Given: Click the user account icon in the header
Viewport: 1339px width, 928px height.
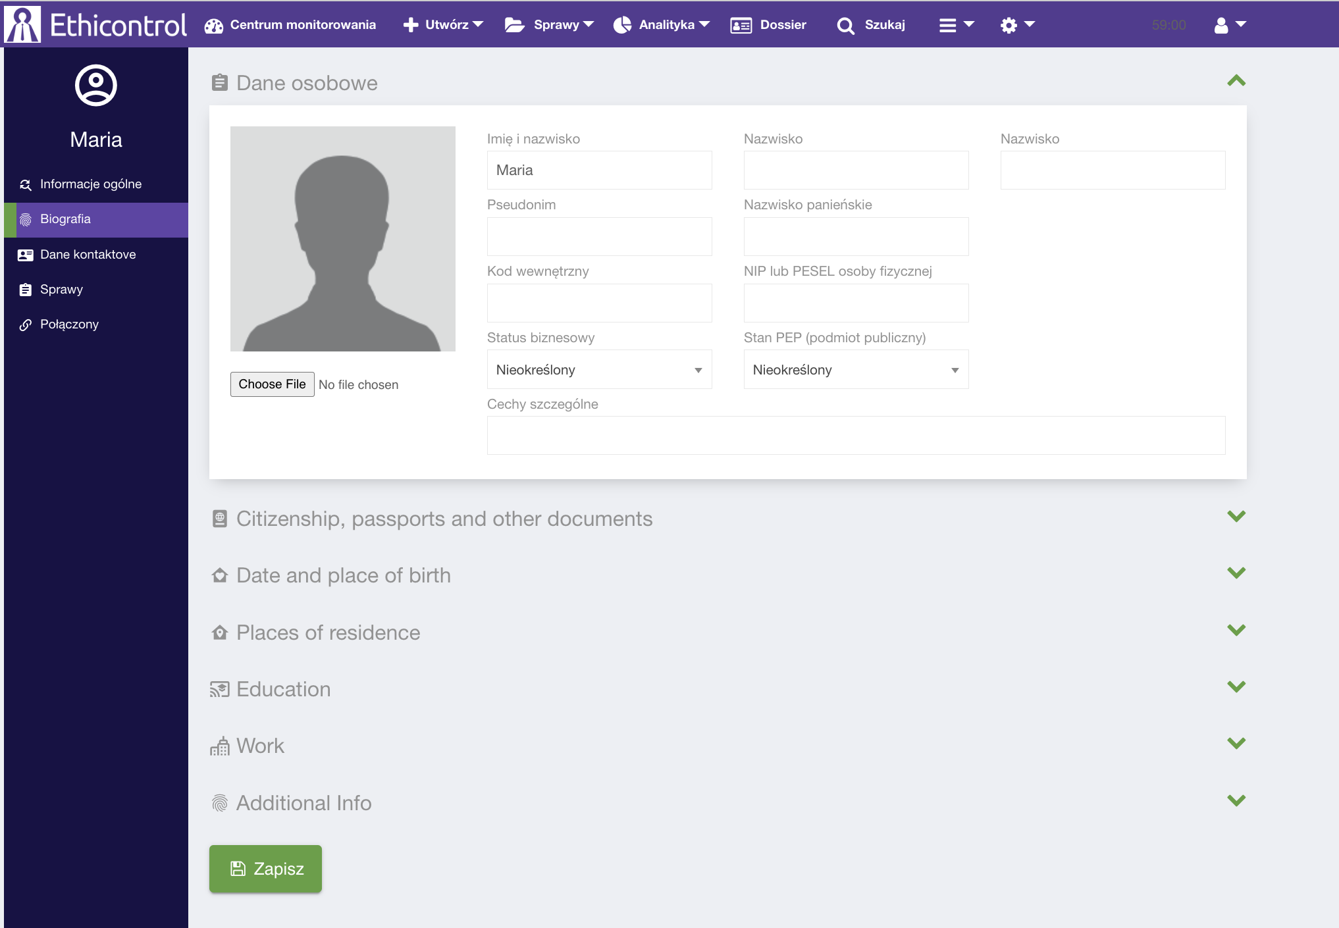Looking at the screenshot, I should (1221, 25).
